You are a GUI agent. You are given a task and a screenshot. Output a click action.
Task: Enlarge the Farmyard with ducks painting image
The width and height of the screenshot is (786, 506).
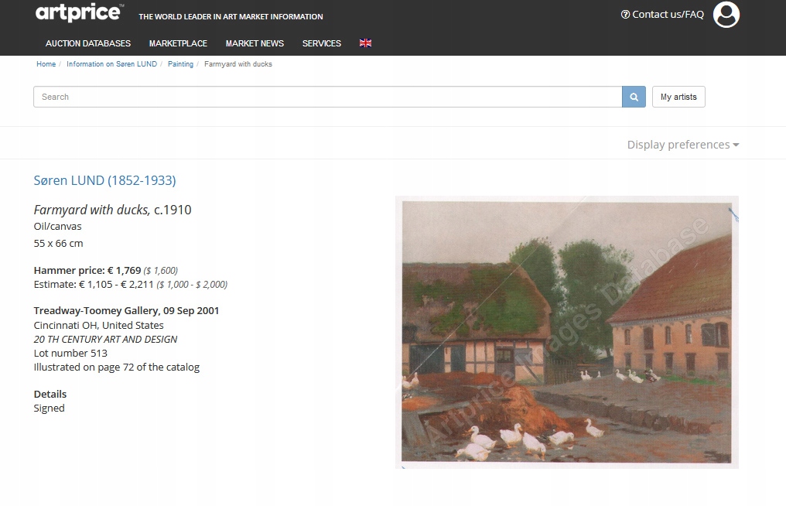pos(566,332)
